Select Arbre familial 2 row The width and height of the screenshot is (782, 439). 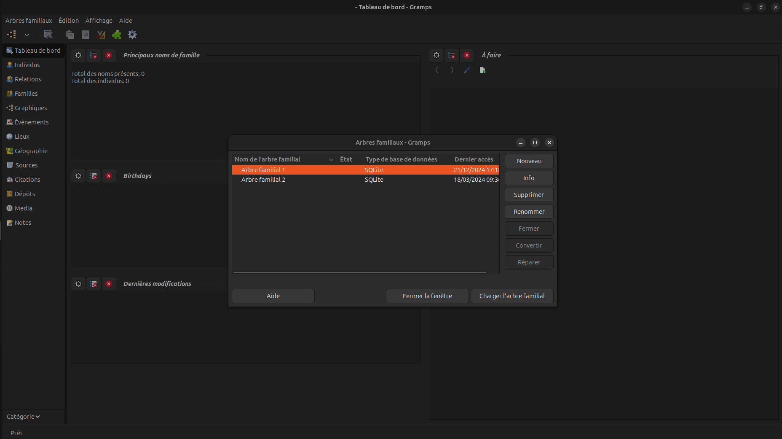pyautogui.click(x=365, y=180)
